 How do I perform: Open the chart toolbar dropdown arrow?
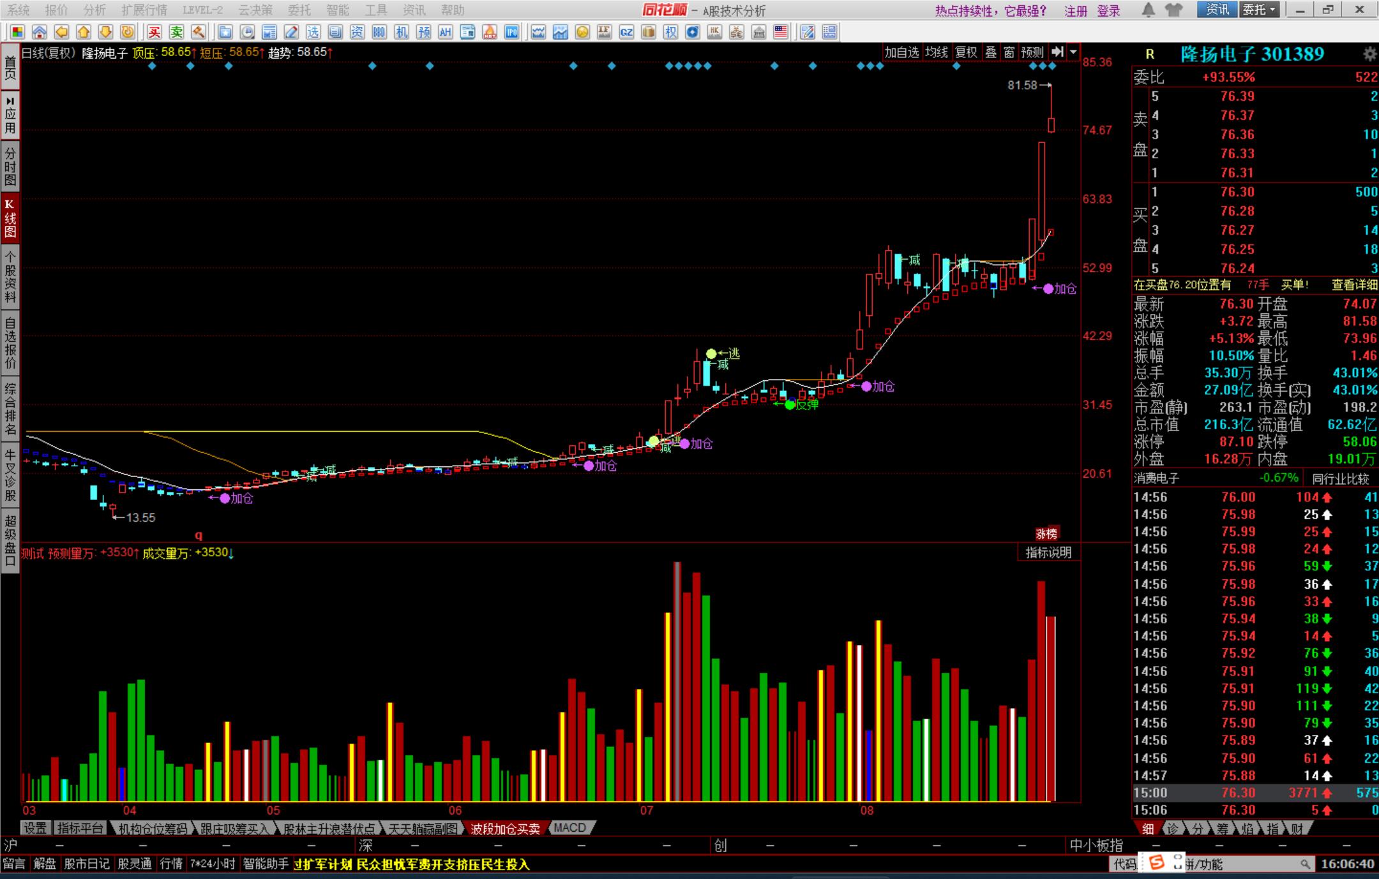coord(1073,52)
